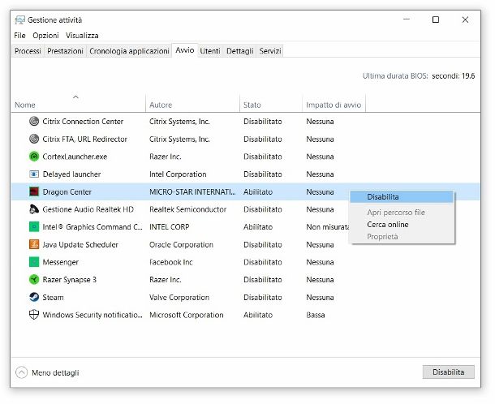Click the Facebook Inc author cell
The image size is (495, 404).
click(170, 262)
